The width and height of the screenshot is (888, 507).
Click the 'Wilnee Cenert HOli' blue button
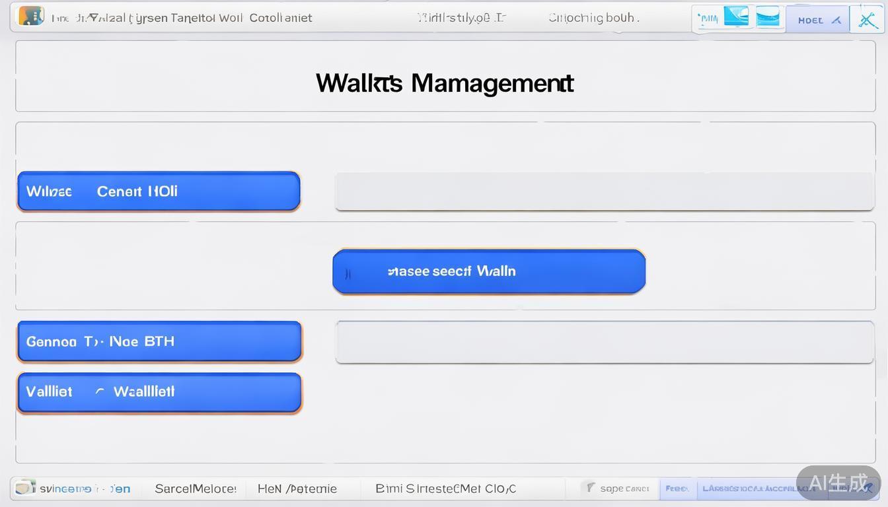click(x=159, y=191)
